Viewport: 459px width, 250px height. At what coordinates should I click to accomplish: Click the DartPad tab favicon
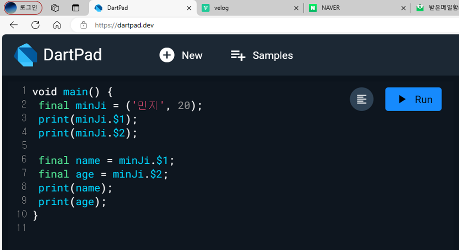[x=98, y=8]
